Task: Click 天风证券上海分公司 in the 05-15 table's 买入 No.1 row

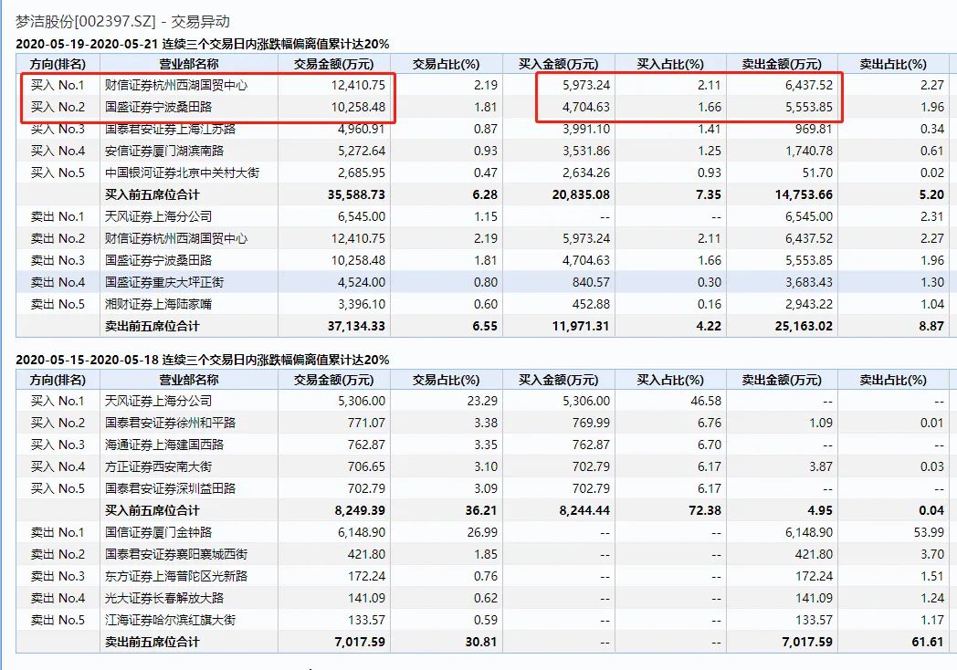Action: [x=158, y=401]
